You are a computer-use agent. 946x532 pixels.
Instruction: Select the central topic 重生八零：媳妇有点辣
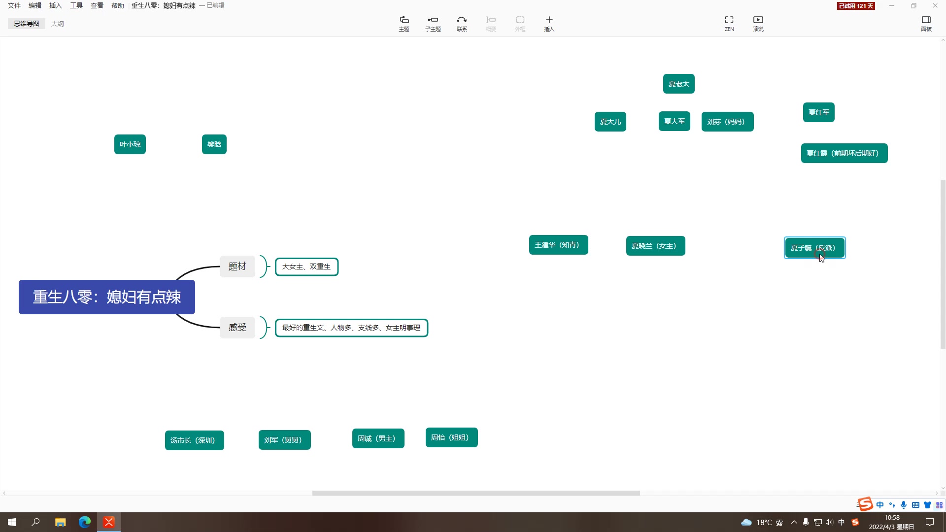pos(107,297)
